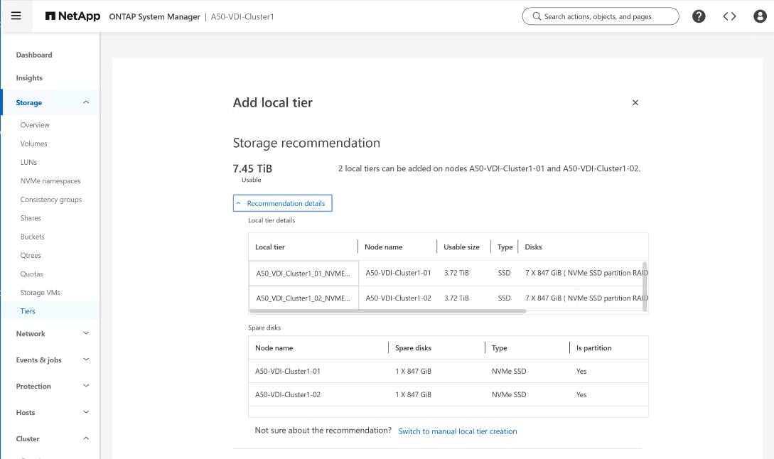Open NVMe namespaces page
Screen dimensions: 774x459
(50, 181)
